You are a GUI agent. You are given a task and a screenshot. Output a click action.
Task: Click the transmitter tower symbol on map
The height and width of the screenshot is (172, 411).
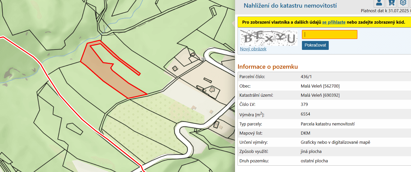203,59
